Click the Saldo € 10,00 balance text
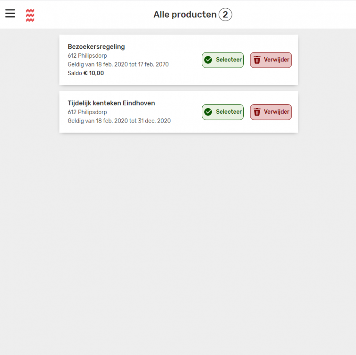356x355 pixels. 86,73
